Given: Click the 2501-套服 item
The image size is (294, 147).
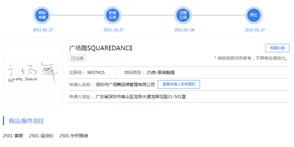Looking at the screenshot, I should (x=13, y=136).
